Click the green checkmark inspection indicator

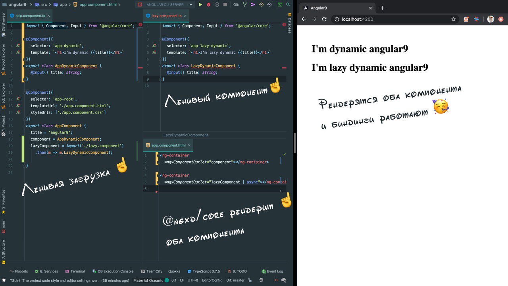(284, 154)
